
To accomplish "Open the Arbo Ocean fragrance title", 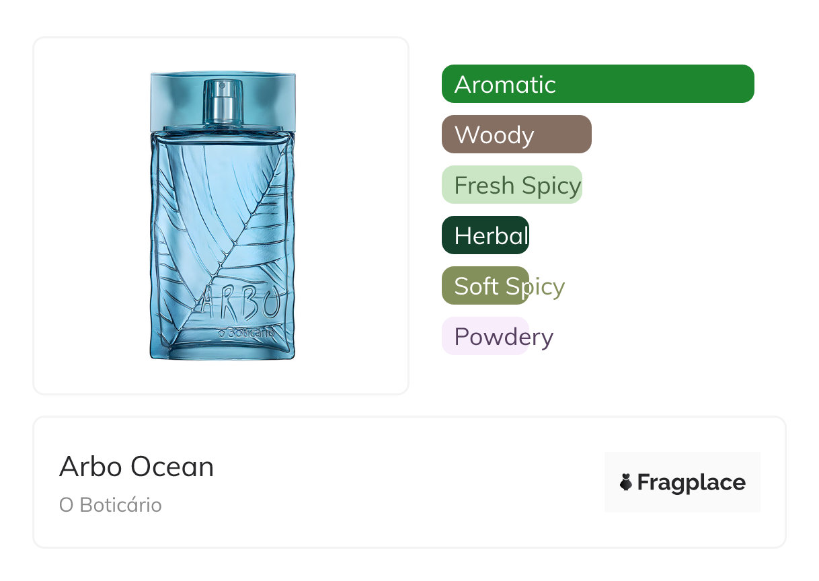I will (x=136, y=467).
